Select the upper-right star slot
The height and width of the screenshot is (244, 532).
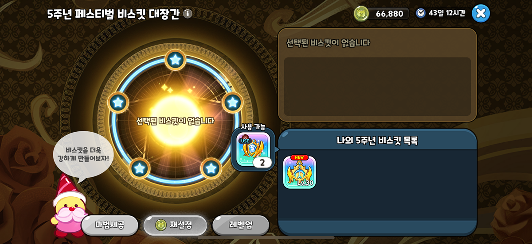233,103
